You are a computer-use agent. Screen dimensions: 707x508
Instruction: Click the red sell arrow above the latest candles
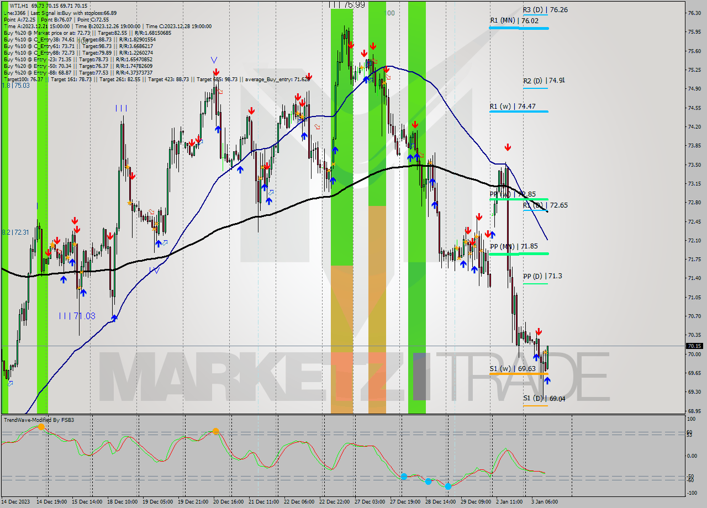click(539, 332)
